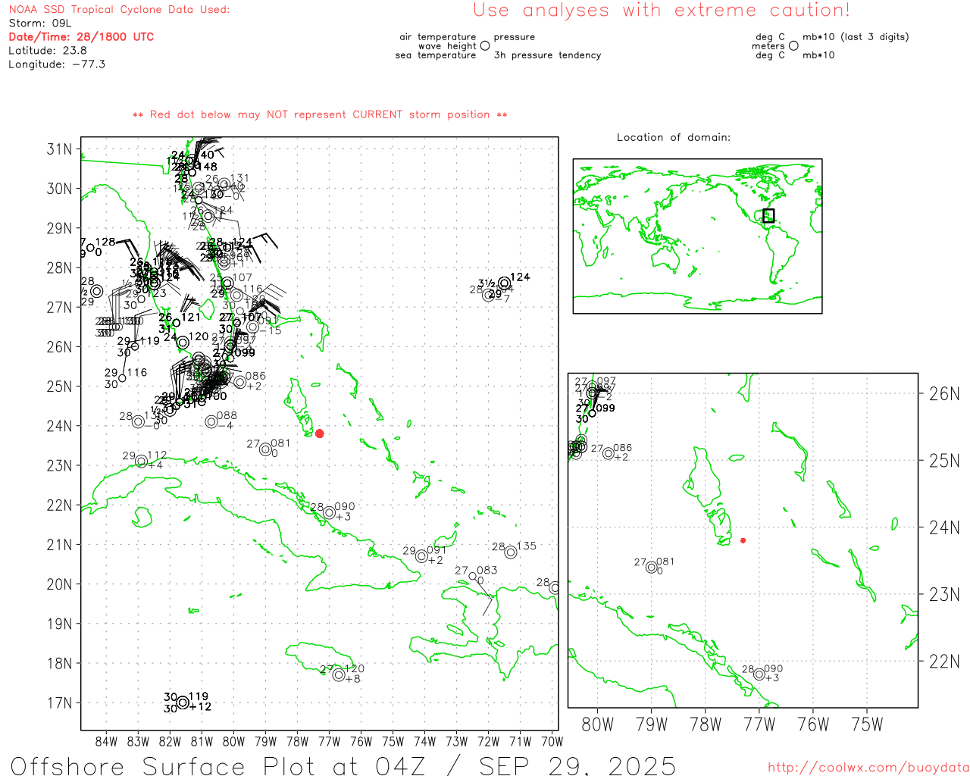Select buoy marker labeled 090 near Cuba on main map
This screenshot has width=970, height=776.
coord(329,513)
